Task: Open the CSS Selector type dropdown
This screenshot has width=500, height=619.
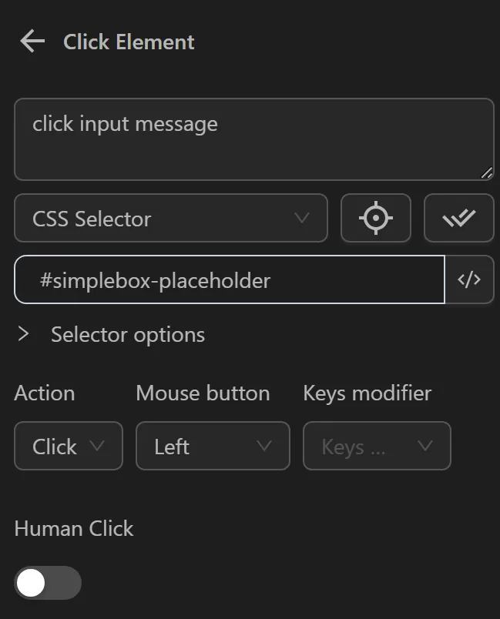Action: point(169,218)
